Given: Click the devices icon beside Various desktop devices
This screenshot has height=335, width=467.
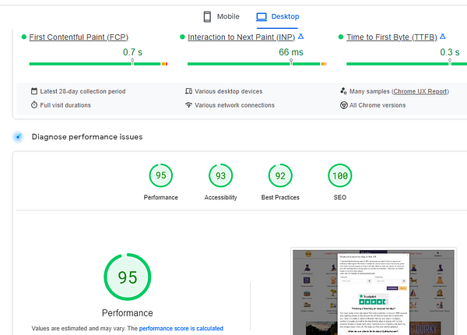Looking at the screenshot, I should point(188,91).
